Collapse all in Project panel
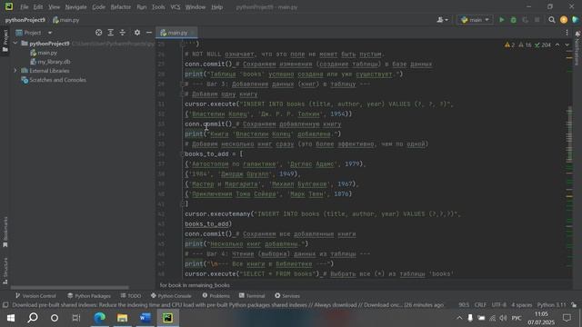 [123, 33]
